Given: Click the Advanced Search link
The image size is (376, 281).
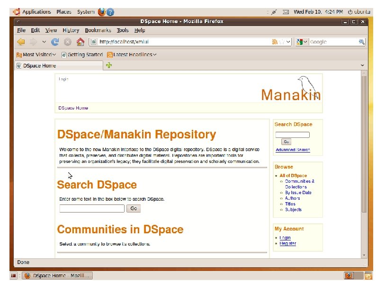Looking at the screenshot, I should point(293,150).
